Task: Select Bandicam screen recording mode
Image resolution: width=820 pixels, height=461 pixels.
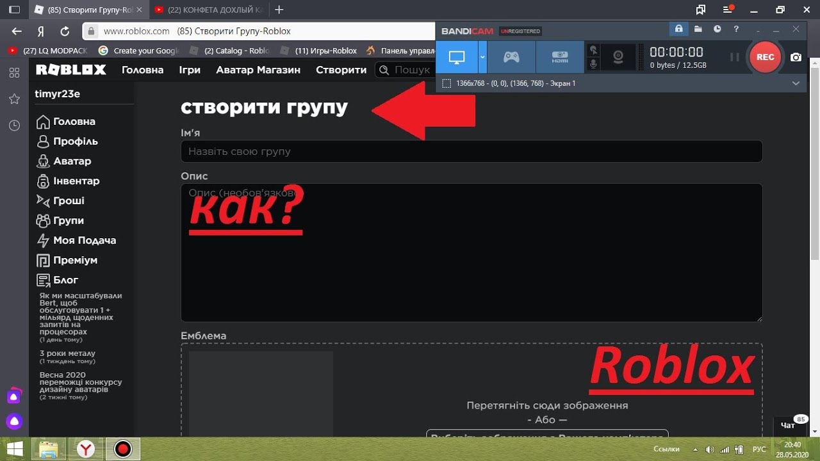Action: (457, 57)
